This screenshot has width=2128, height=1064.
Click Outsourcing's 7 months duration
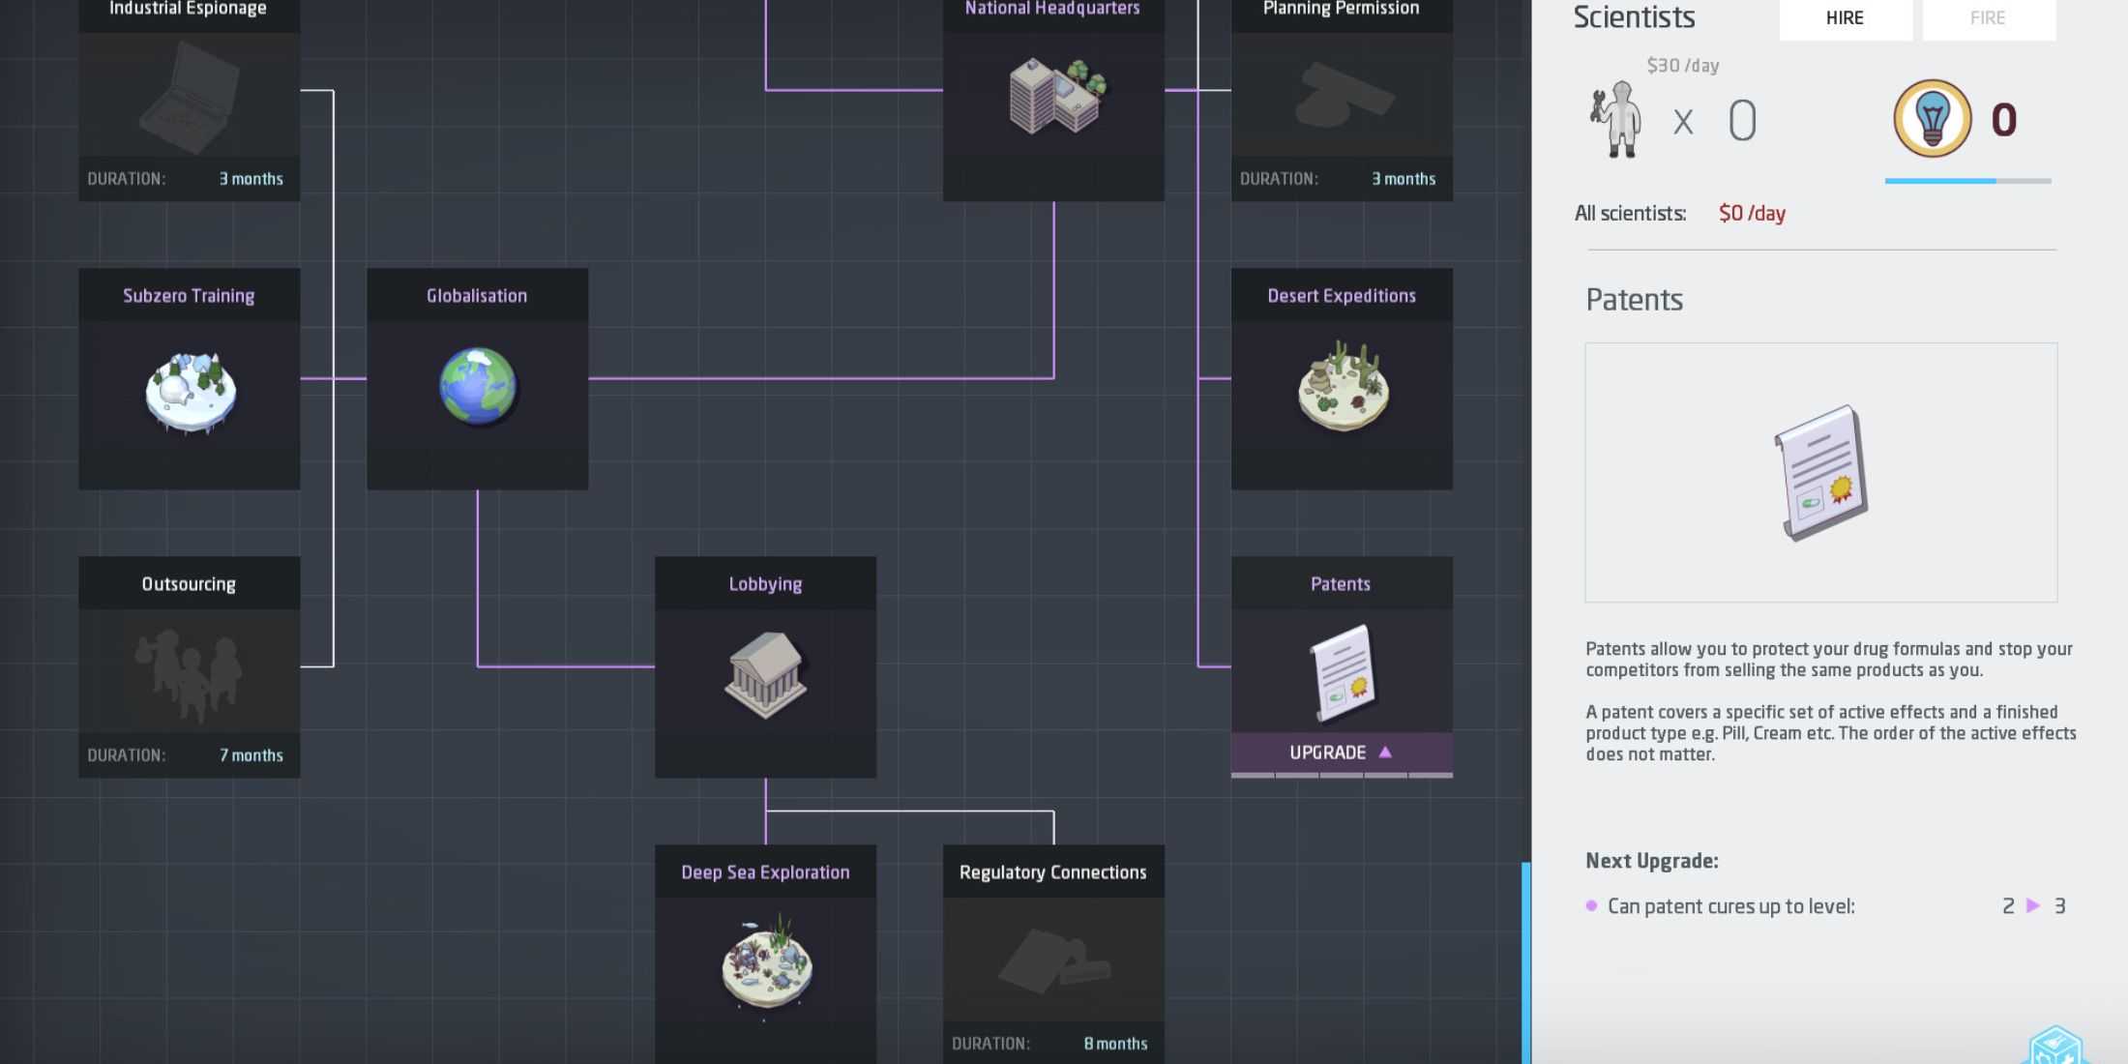(251, 755)
